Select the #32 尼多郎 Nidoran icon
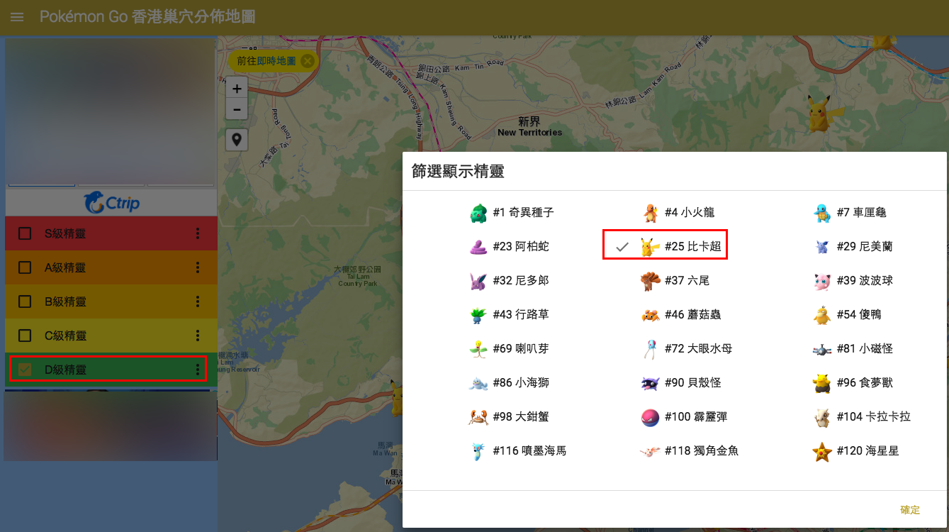 (x=479, y=281)
